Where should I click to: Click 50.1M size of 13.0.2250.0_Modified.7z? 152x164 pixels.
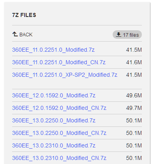pyautogui.click(x=134, y=120)
